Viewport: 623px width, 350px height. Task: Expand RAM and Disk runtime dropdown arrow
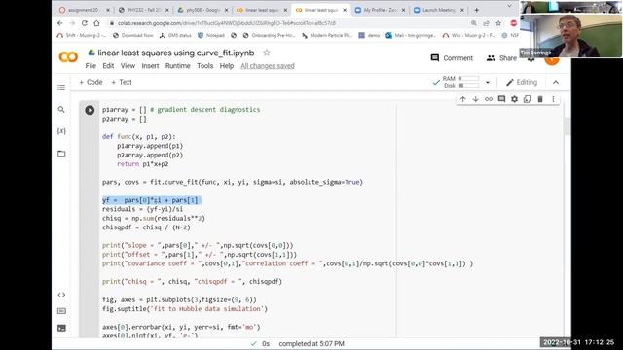tap(488, 82)
